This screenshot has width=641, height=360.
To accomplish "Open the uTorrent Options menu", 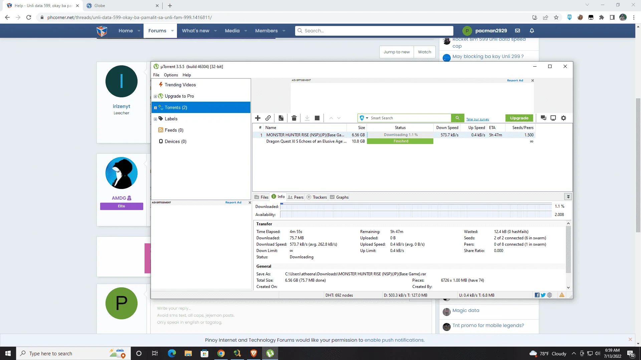I will 171,75.
